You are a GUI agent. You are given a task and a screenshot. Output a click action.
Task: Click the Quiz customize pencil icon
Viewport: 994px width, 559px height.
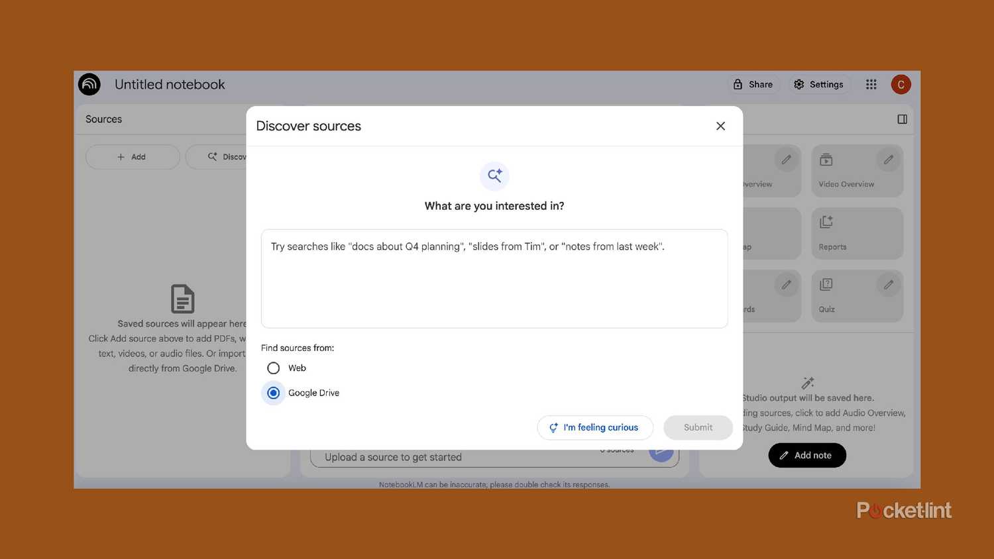(x=888, y=285)
